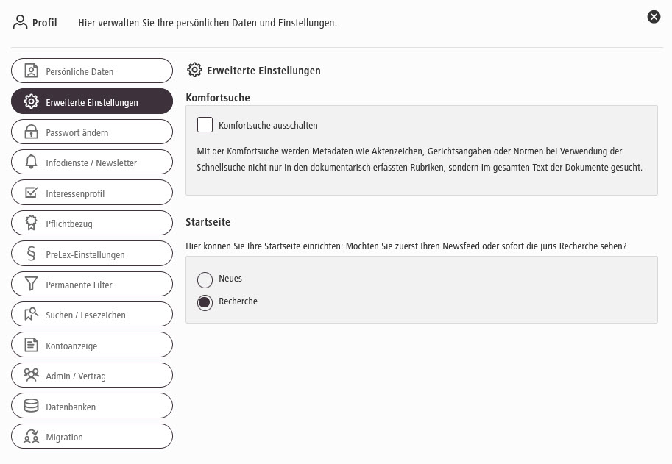Switch to Erweiterte Einstellungen tab

(92, 102)
